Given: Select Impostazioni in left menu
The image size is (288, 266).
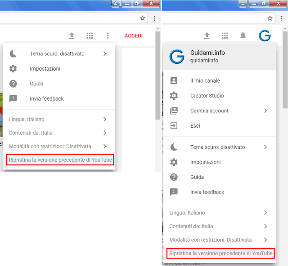Looking at the screenshot, I should tap(59, 69).
